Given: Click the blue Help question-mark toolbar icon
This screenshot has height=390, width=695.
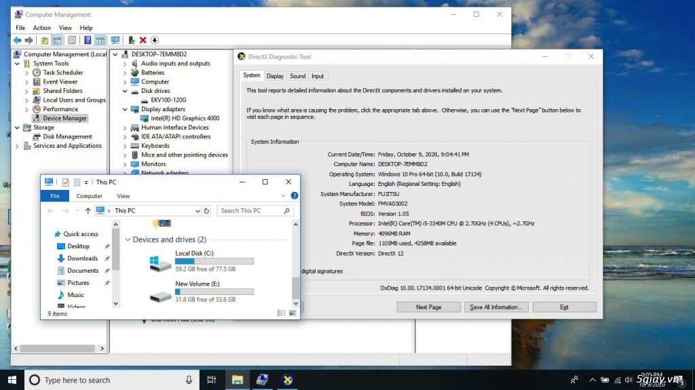Looking at the screenshot, I should point(88,40).
